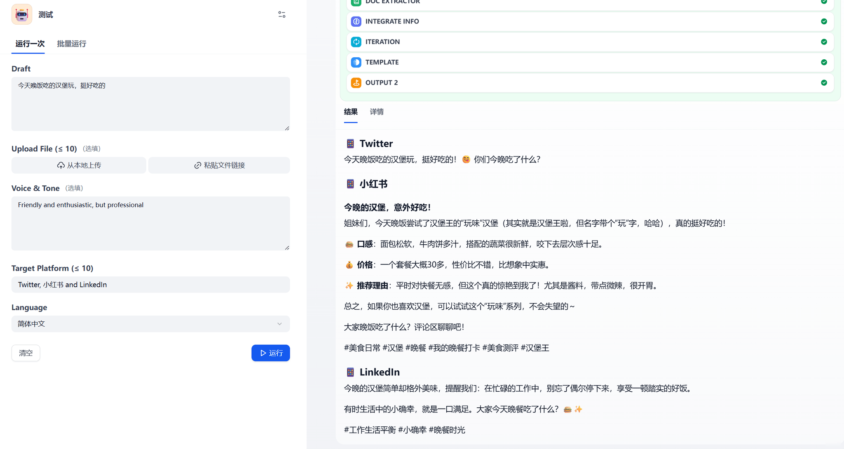The height and width of the screenshot is (449, 844).
Task: Click the hashtag line starting #美食日常
Action: 447,348
